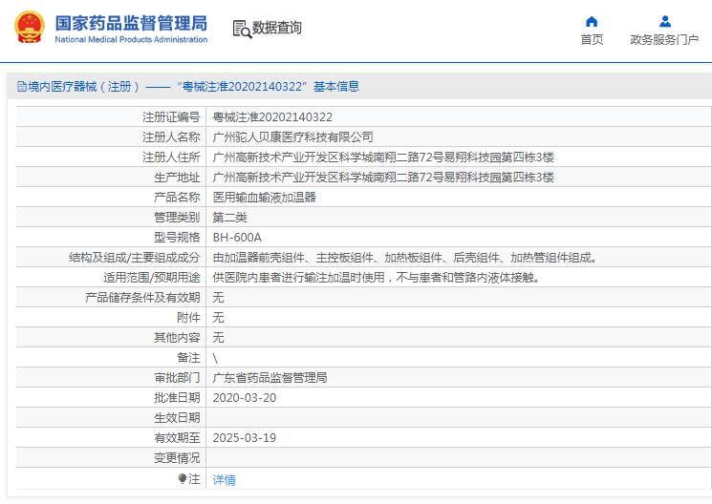Open 政务服务门户 text link

[664, 40]
